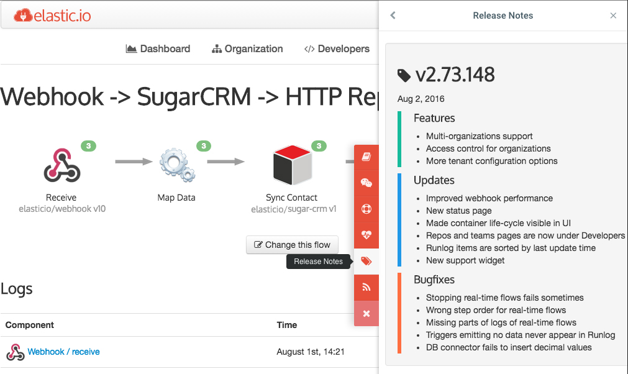
Task: Click Multi-organizations support item
Action: pos(479,136)
